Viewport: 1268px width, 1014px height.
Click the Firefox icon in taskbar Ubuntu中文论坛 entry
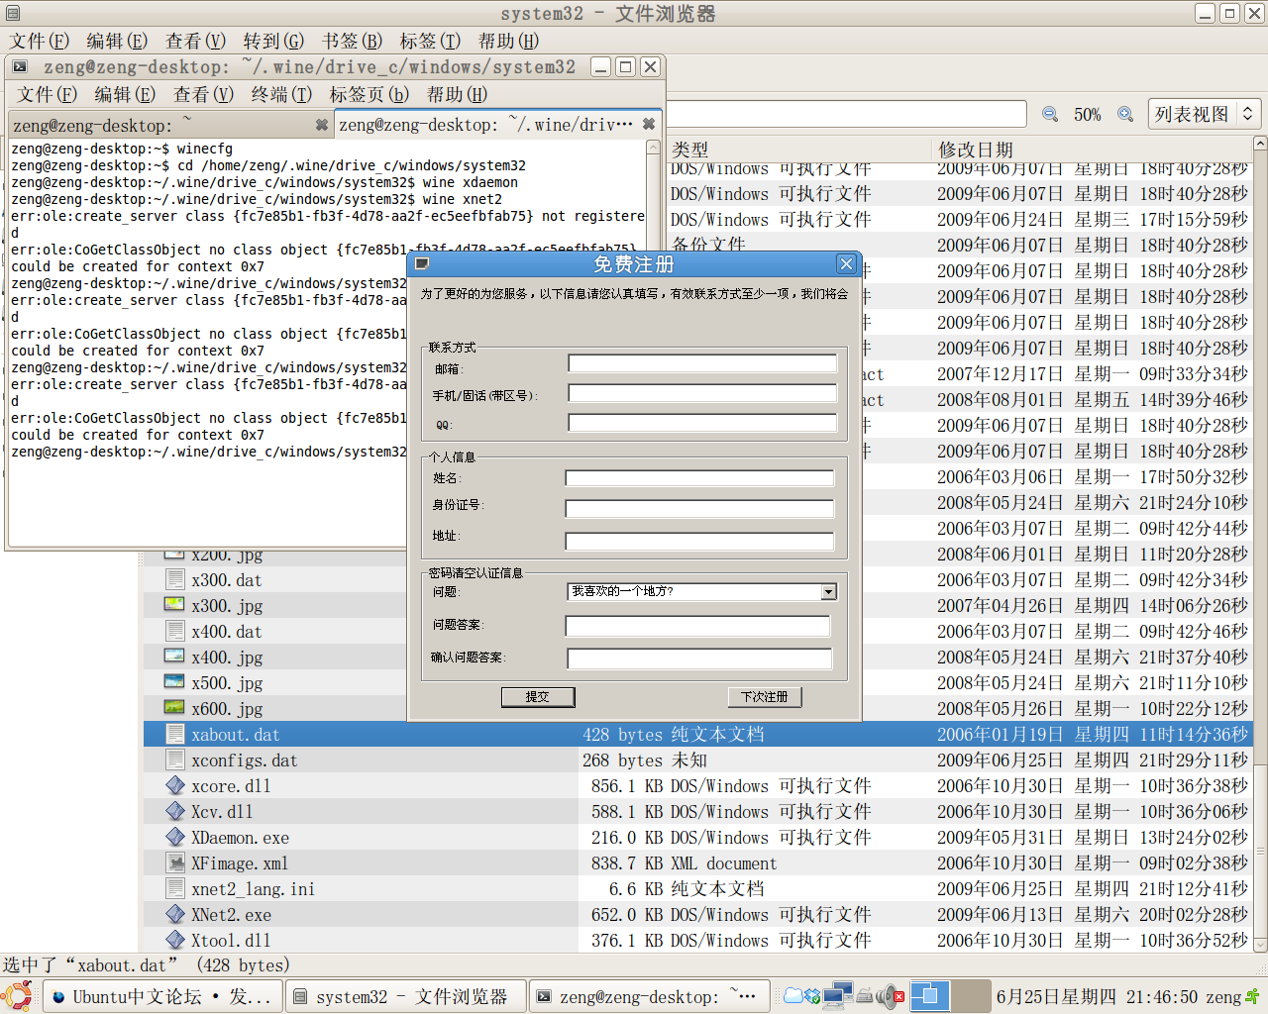click(x=58, y=997)
